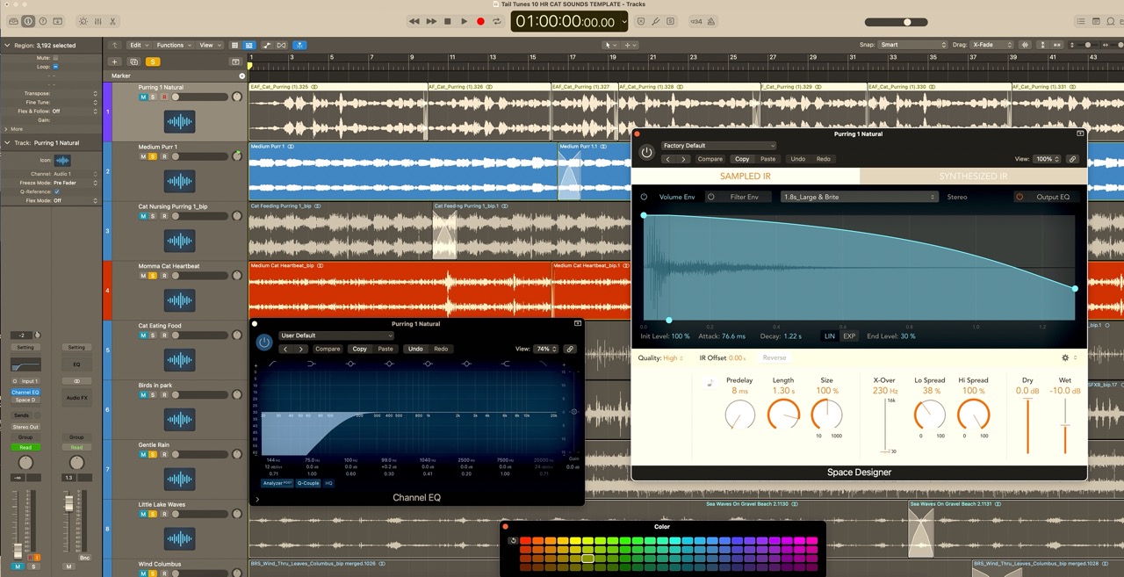Toggle Space Designer plugin power button
Viewport: 1124px width, 577px height.
[x=647, y=152]
